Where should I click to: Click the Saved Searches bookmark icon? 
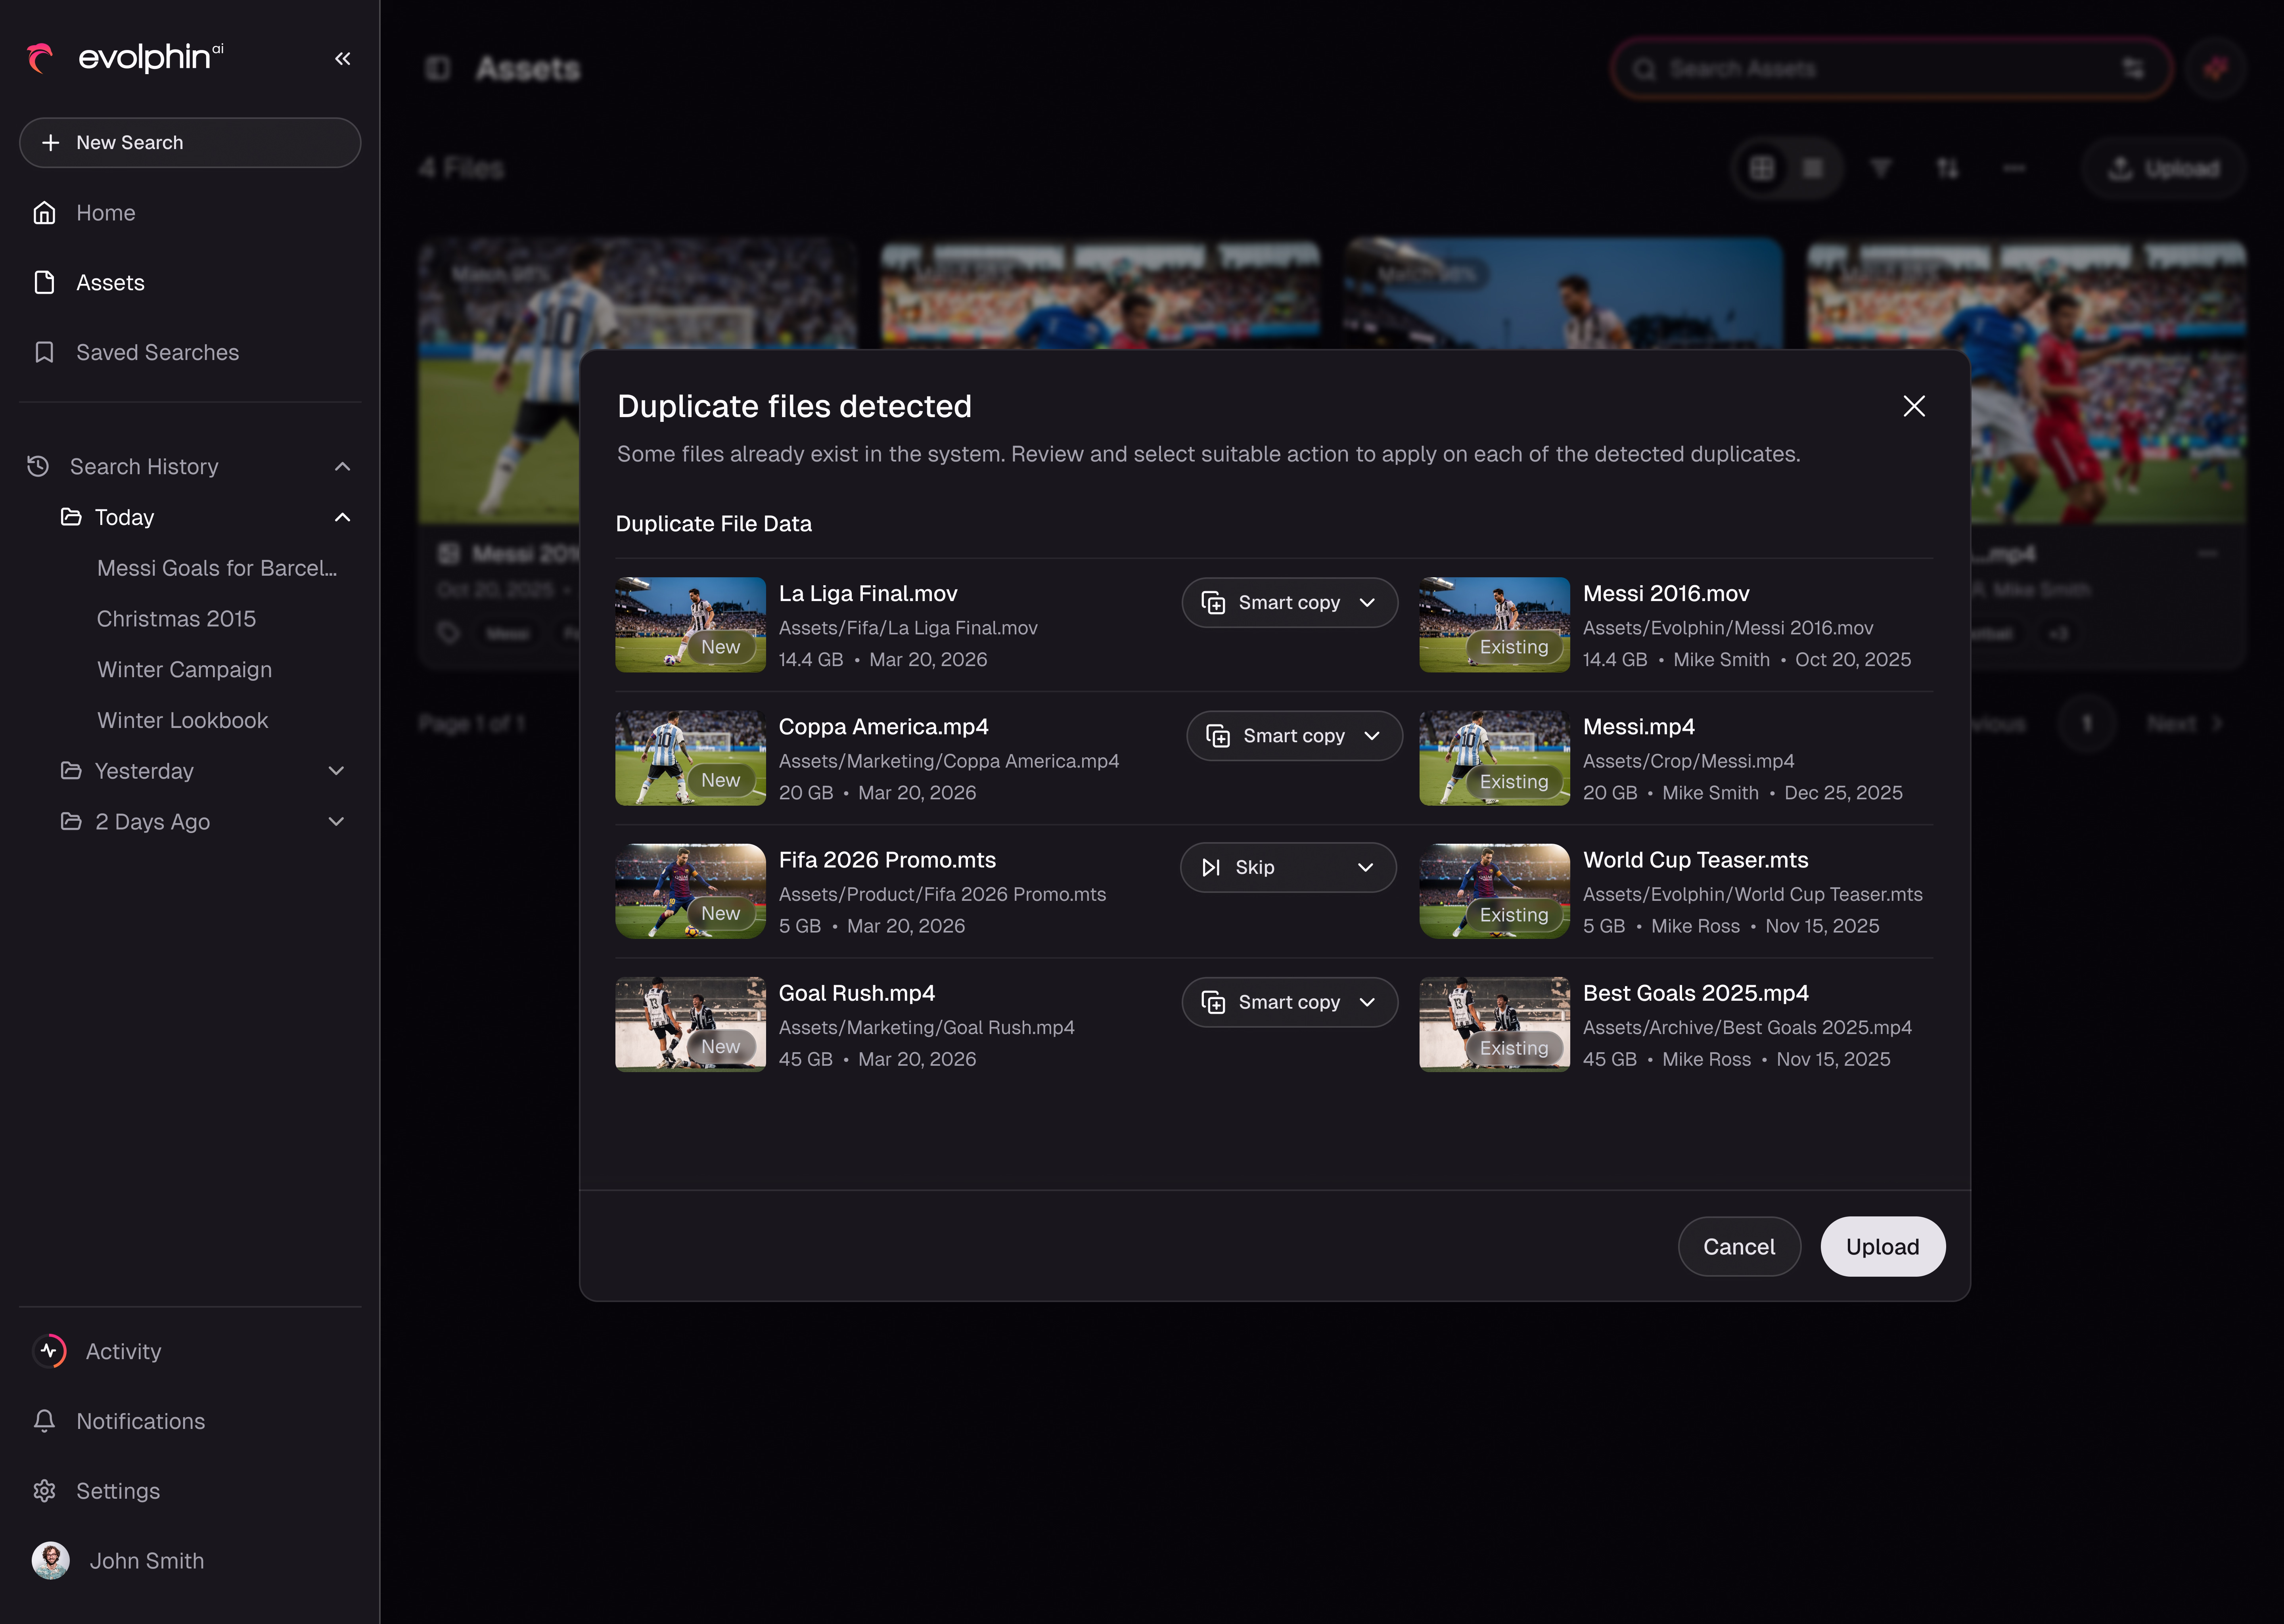pyautogui.click(x=44, y=352)
